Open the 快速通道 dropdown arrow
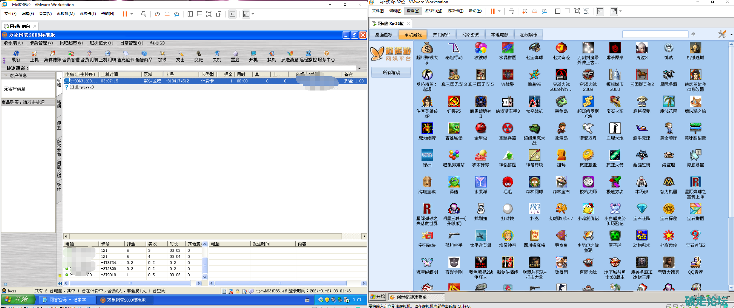734x308 pixels. coord(359,68)
